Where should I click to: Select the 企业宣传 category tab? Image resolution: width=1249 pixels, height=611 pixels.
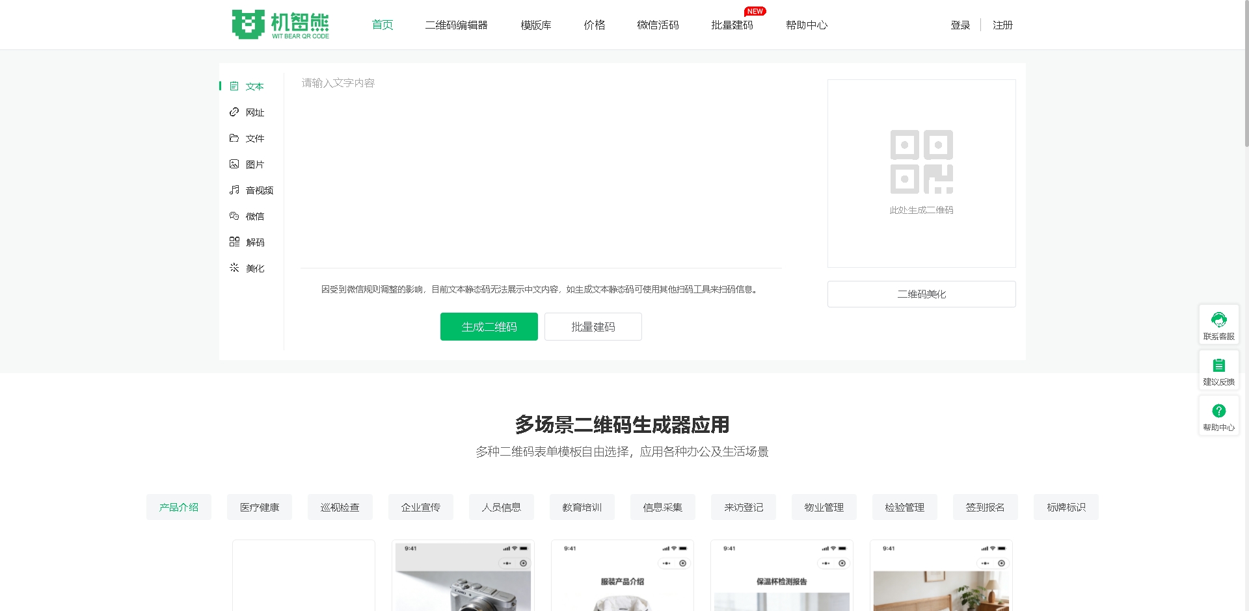tap(421, 507)
